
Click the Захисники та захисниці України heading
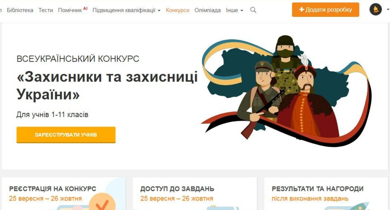tap(107, 85)
